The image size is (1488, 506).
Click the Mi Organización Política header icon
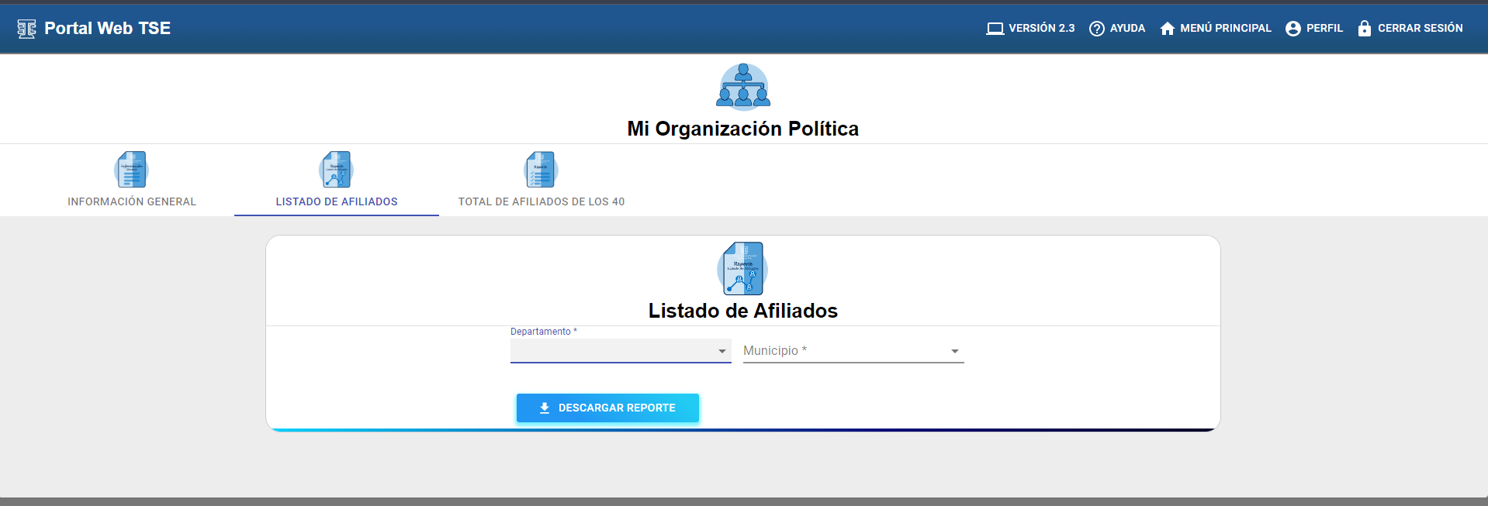pyautogui.click(x=742, y=86)
